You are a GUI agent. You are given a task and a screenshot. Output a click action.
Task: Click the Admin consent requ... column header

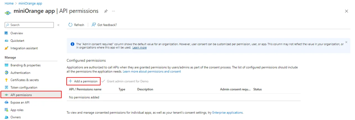(235, 89)
